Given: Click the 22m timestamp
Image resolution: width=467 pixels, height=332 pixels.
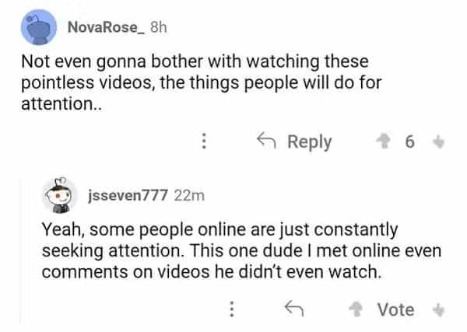Looking at the screenshot, I should pos(189,195).
